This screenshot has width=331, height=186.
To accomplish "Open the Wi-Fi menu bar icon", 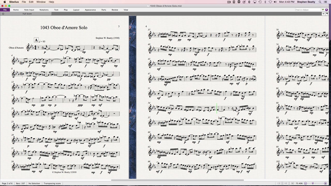I will point(270,2).
